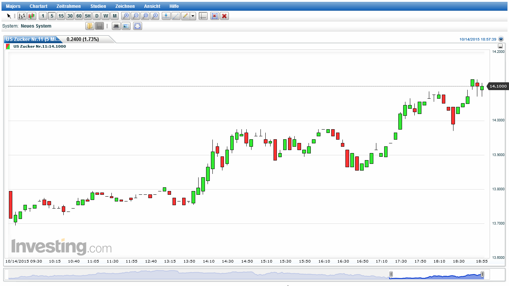Set timeframe to 30 minutes

click(x=70, y=16)
